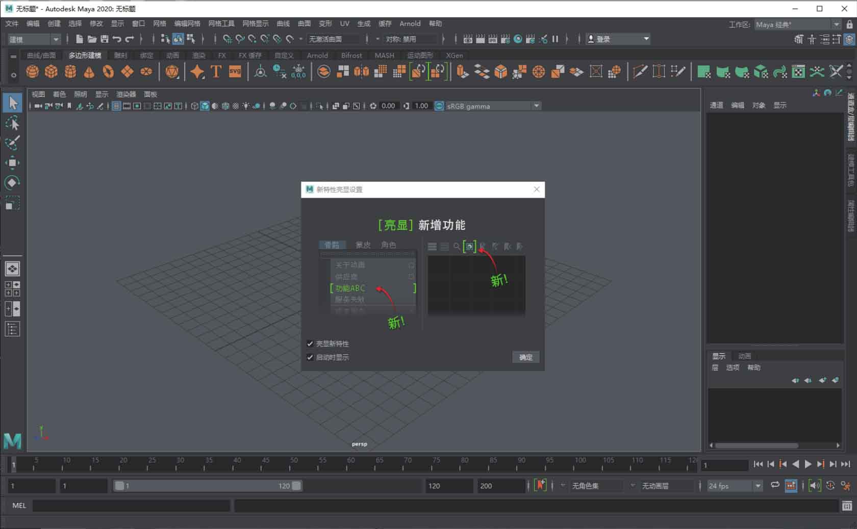Screen dimensions: 857x529
Task: Toggle the viewport grid display button
Action: click(x=116, y=106)
